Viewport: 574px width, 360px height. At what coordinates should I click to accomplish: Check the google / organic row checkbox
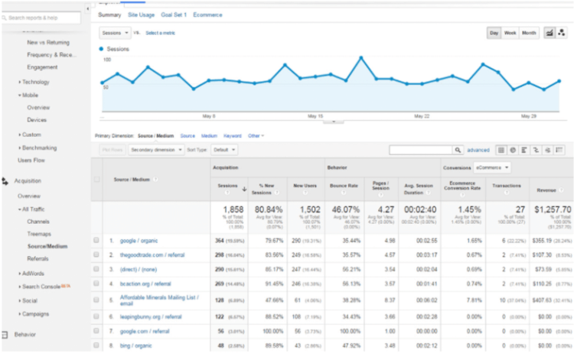pyautogui.click(x=96, y=240)
